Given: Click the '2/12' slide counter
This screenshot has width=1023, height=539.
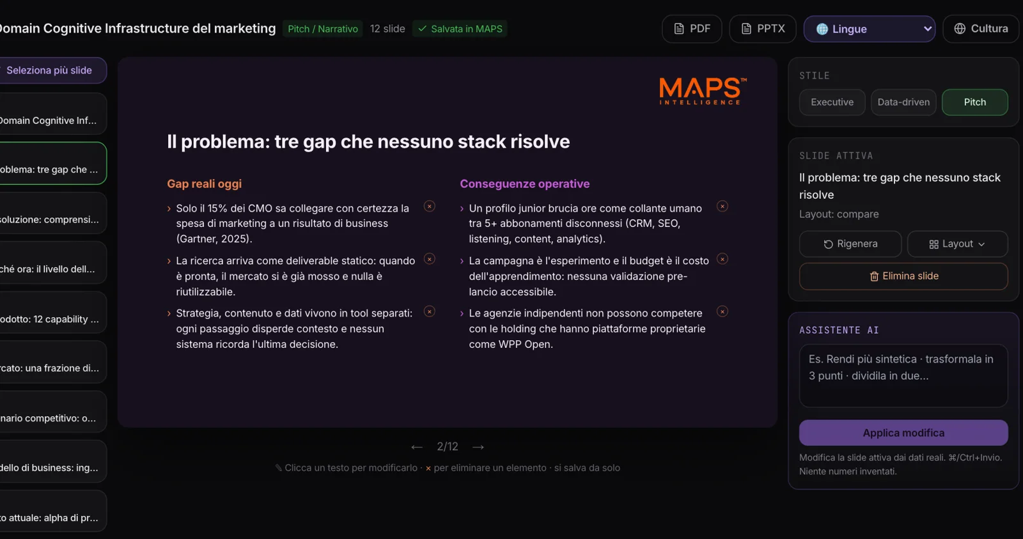Looking at the screenshot, I should click(x=448, y=447).
